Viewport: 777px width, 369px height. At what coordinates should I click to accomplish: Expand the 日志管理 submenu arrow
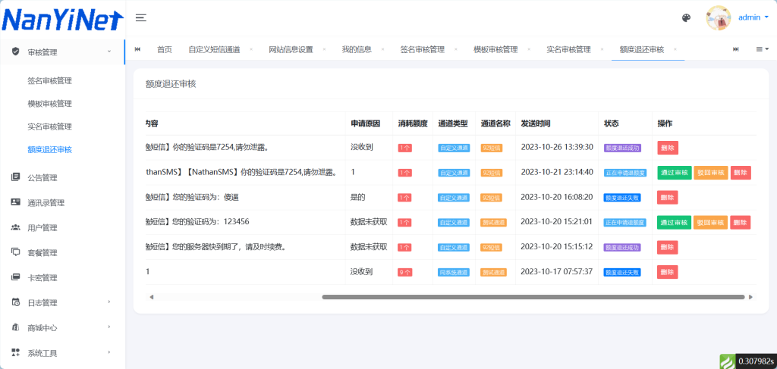[x=109, y=302]
